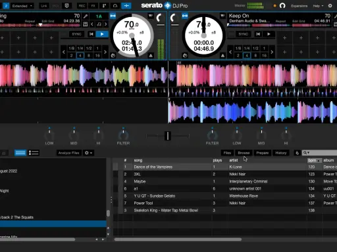The height and width of the screenshot is (252, 337).
Task: Open the settings gear in top bar
Action: [x=330, y=6]
